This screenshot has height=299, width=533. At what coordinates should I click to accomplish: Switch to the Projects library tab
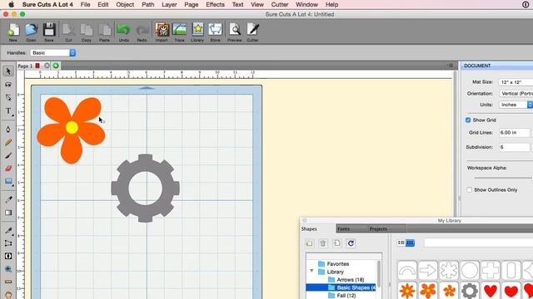378,229
